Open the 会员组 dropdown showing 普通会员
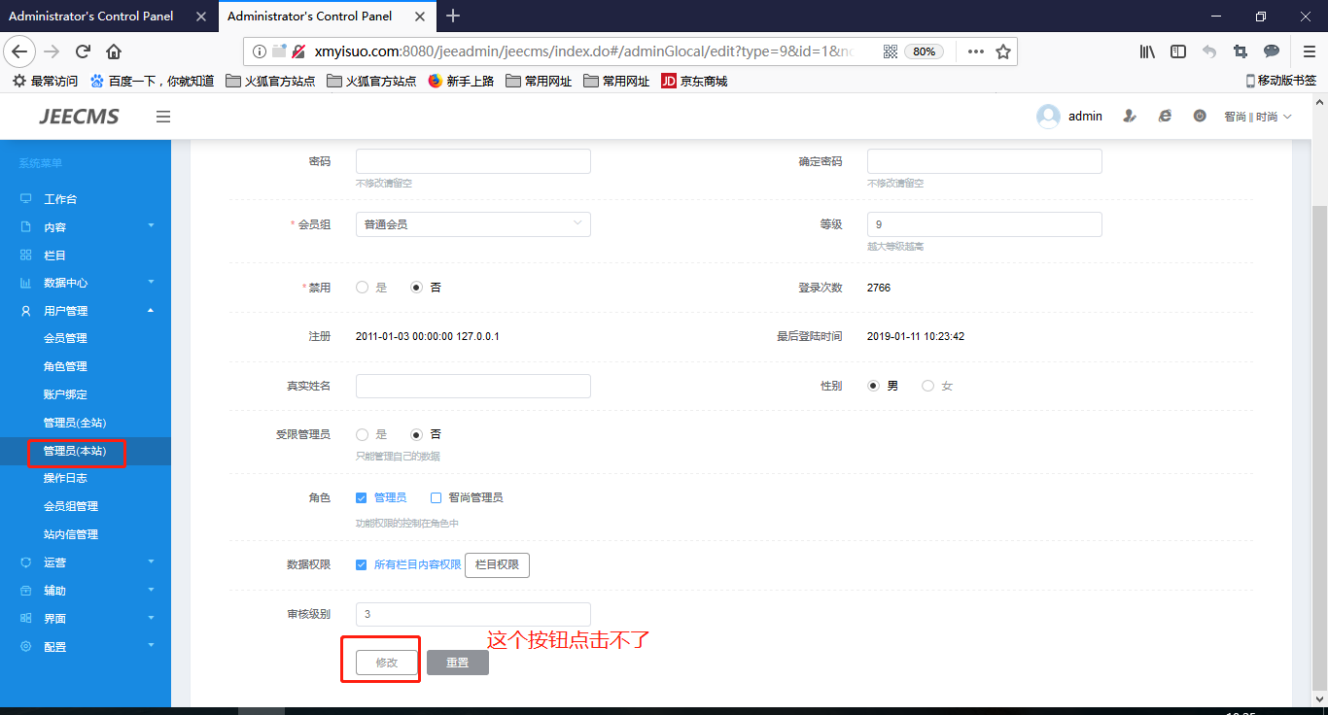The height and width of the screenshot is (715, 1328). point(473,224)
